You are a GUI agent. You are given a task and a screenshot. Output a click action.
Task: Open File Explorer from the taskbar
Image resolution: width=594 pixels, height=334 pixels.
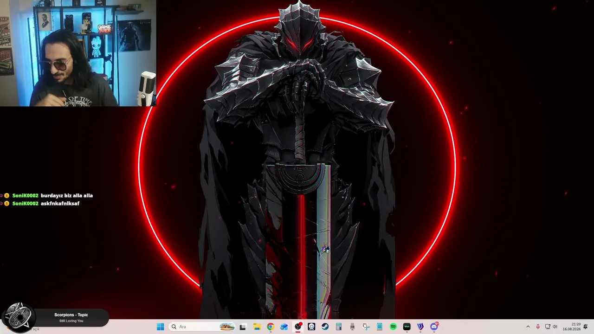257,327
